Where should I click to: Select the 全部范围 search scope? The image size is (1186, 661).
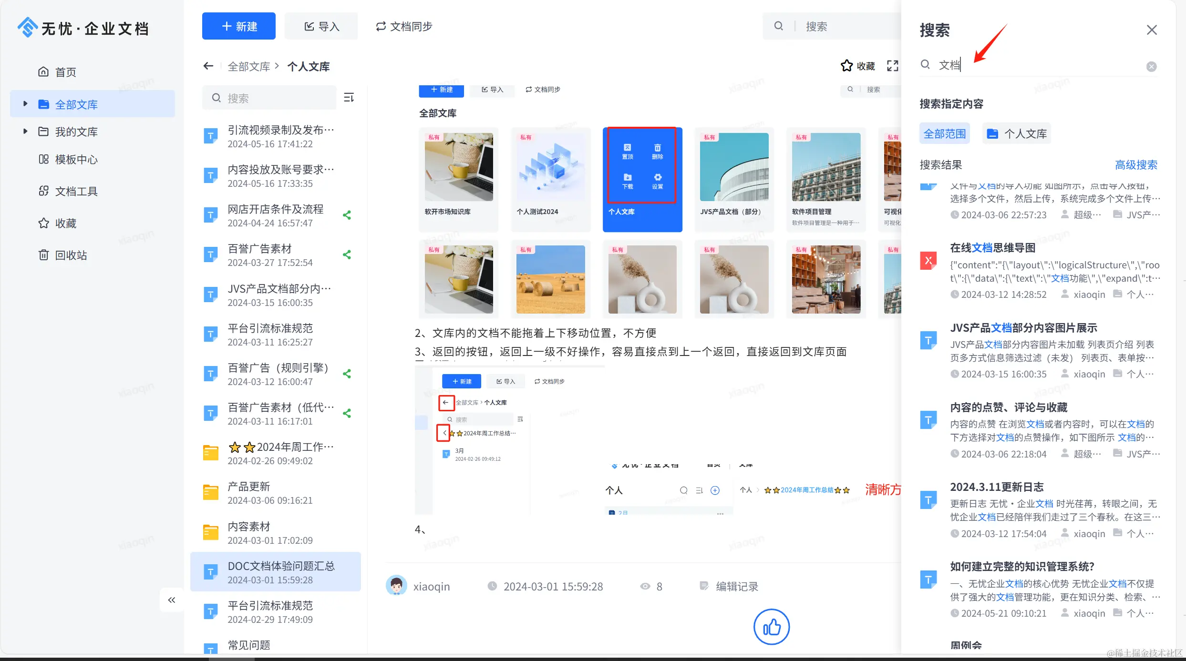[944, 134]
